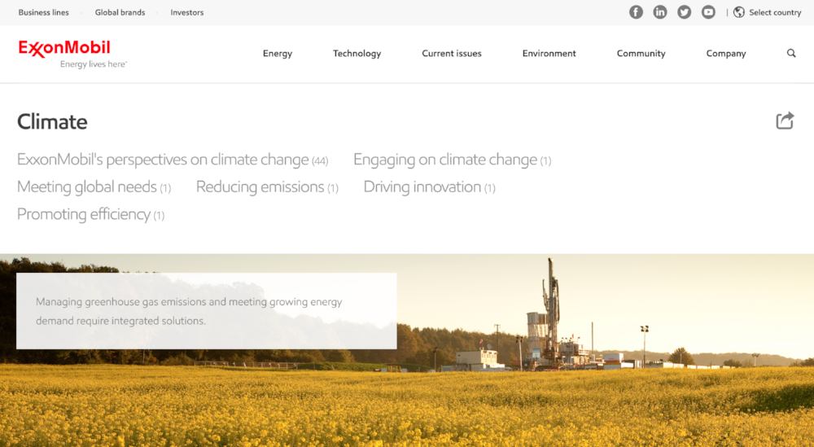Click the Climate page heading
This screenshot has height=447, width=814.
[52, 122]
